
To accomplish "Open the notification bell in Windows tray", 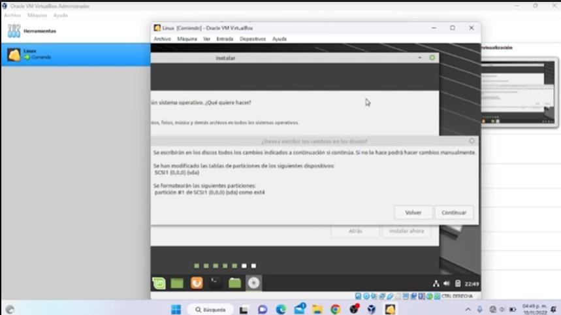I will [x=553, y=309].
